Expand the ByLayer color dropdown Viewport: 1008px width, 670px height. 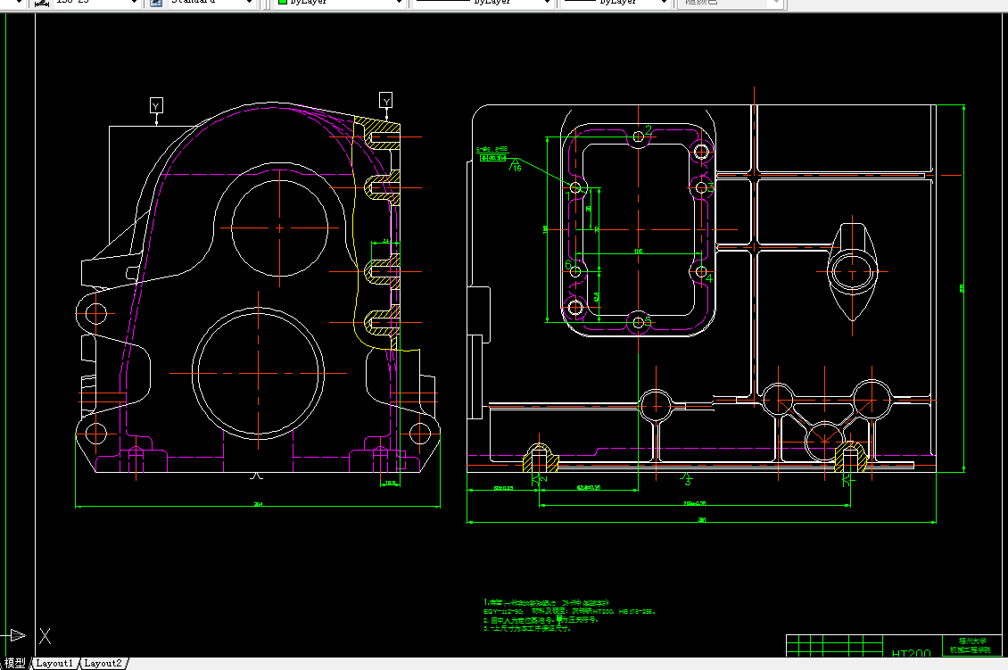[x=399, y=3]
